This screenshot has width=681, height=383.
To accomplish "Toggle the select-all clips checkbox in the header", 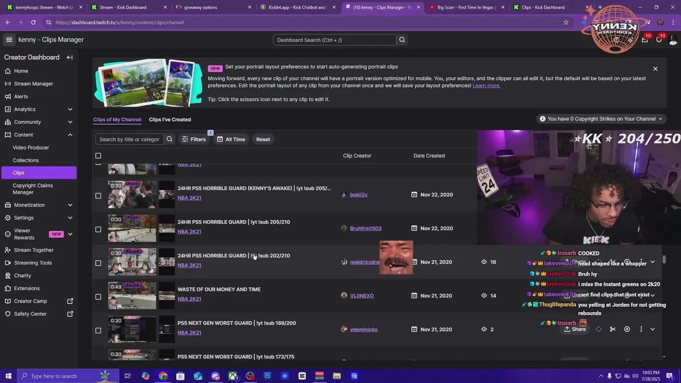I will [x=98, y=156].
